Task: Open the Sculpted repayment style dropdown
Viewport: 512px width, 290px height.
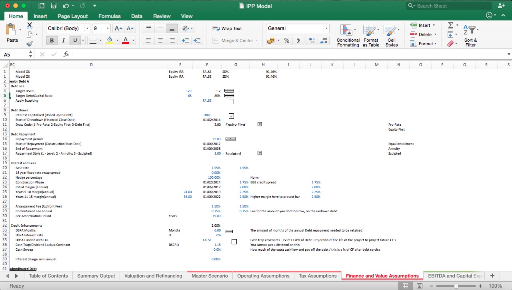Action: click(x=260, y=153)
